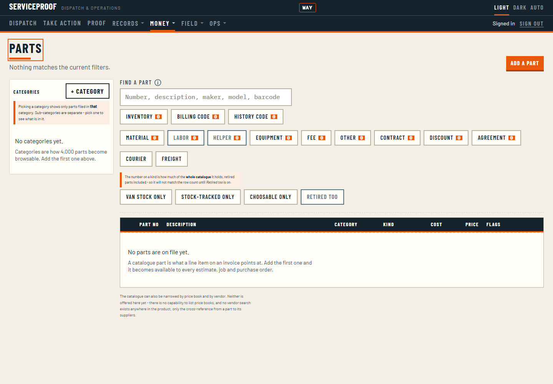Viewport: 553px width, 384px height.
Task: Enable Stock-Tracked Only filter
Action: point(208,197)
